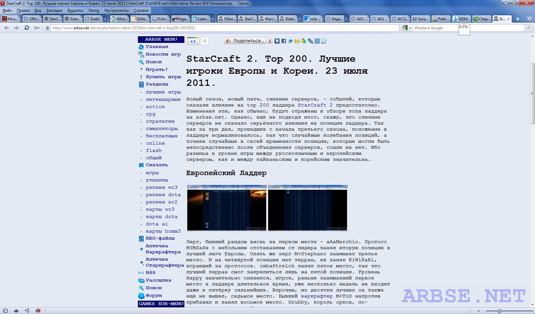
Task: Share article on VKontakte icon
Action: [277, 41]
